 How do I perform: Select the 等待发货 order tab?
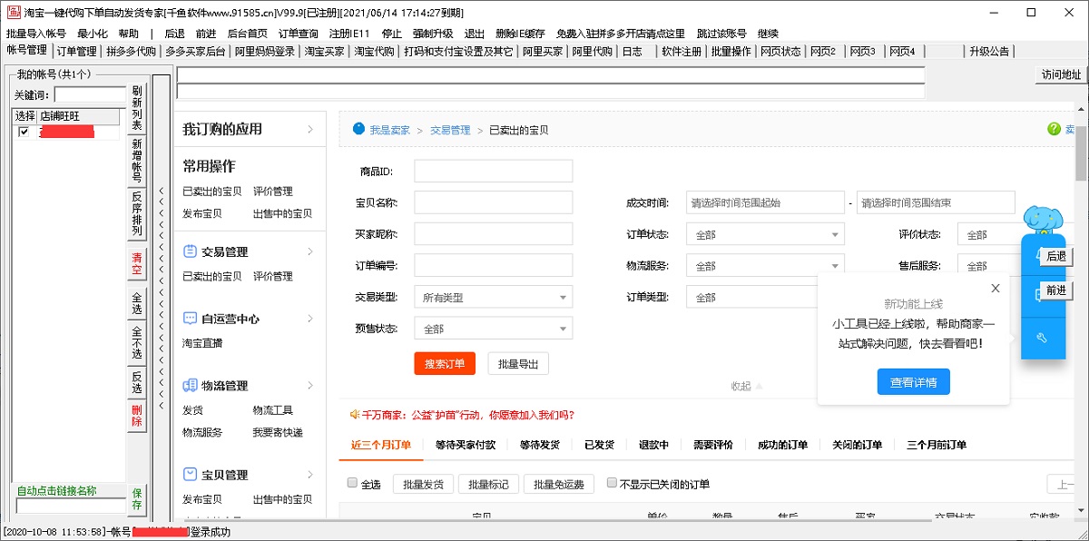click(539, 445)
